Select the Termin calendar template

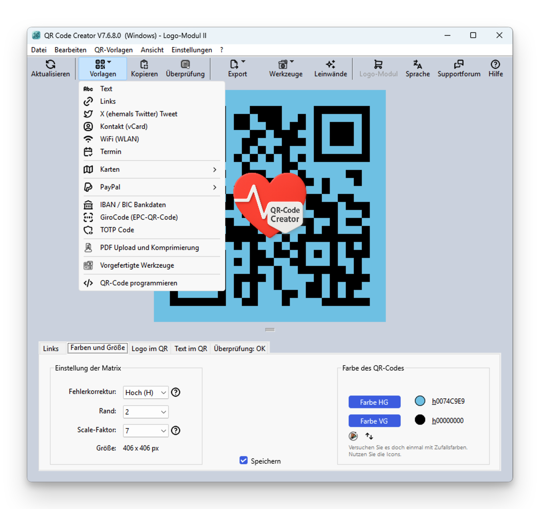coord(152,152)
